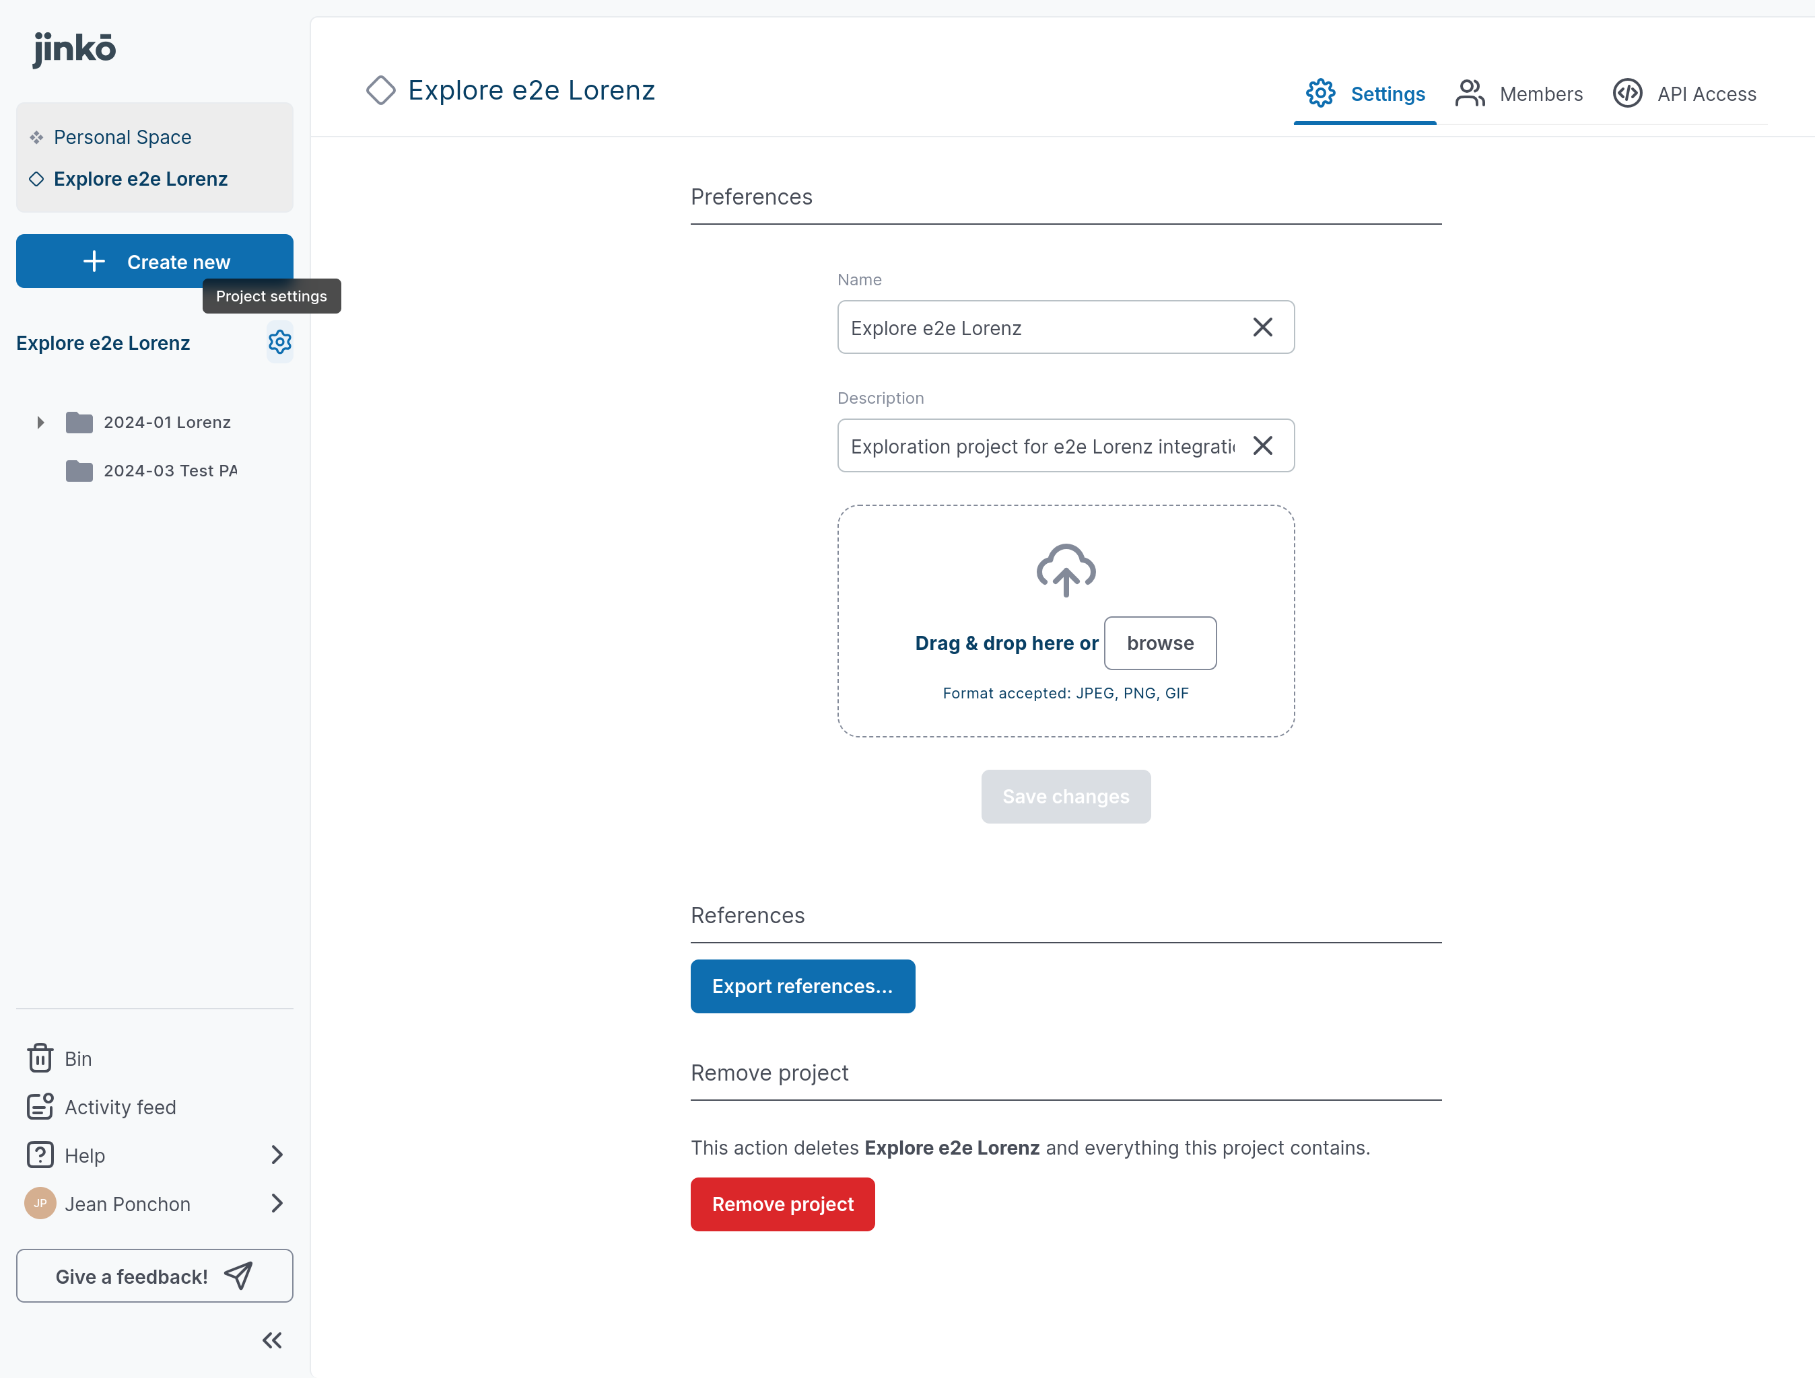
Task: Open the API Access tab
Action: point(1684,94)
